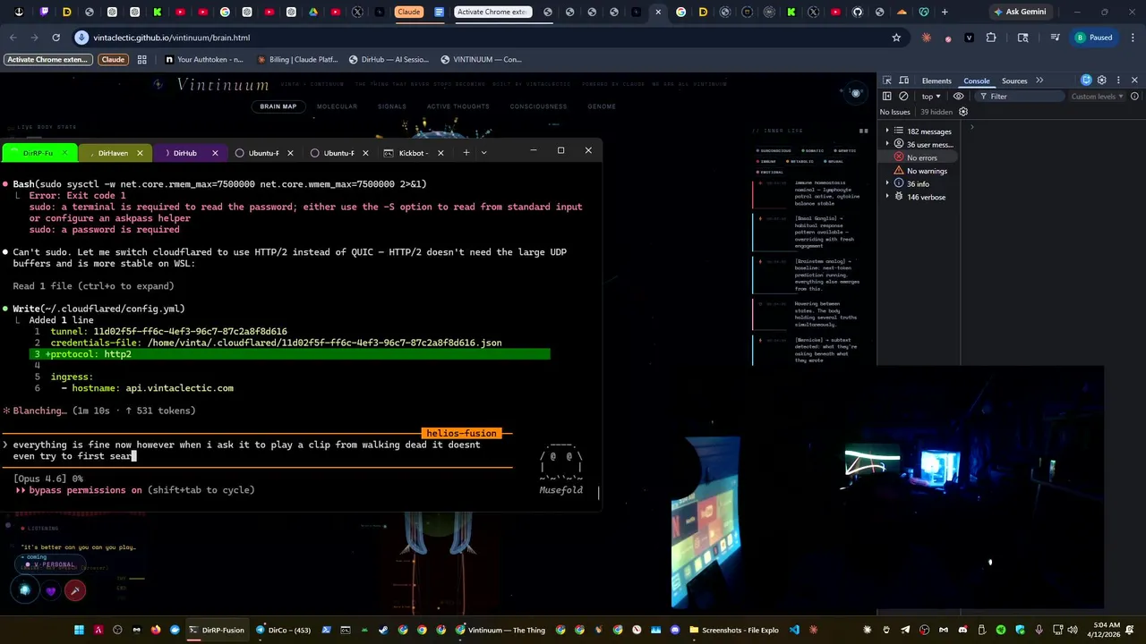Show more DevTools tabs with the double chevron

click(x=1039, y=80)
